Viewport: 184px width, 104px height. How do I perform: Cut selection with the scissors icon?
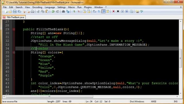38,12
